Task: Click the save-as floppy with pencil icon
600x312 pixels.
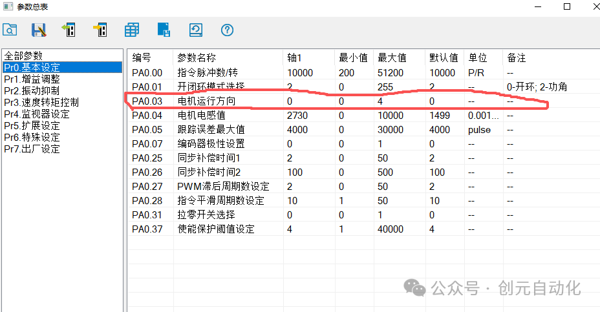Action: (39, 30)
